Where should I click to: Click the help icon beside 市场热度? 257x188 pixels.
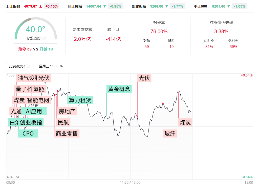(x=44, y=38)
